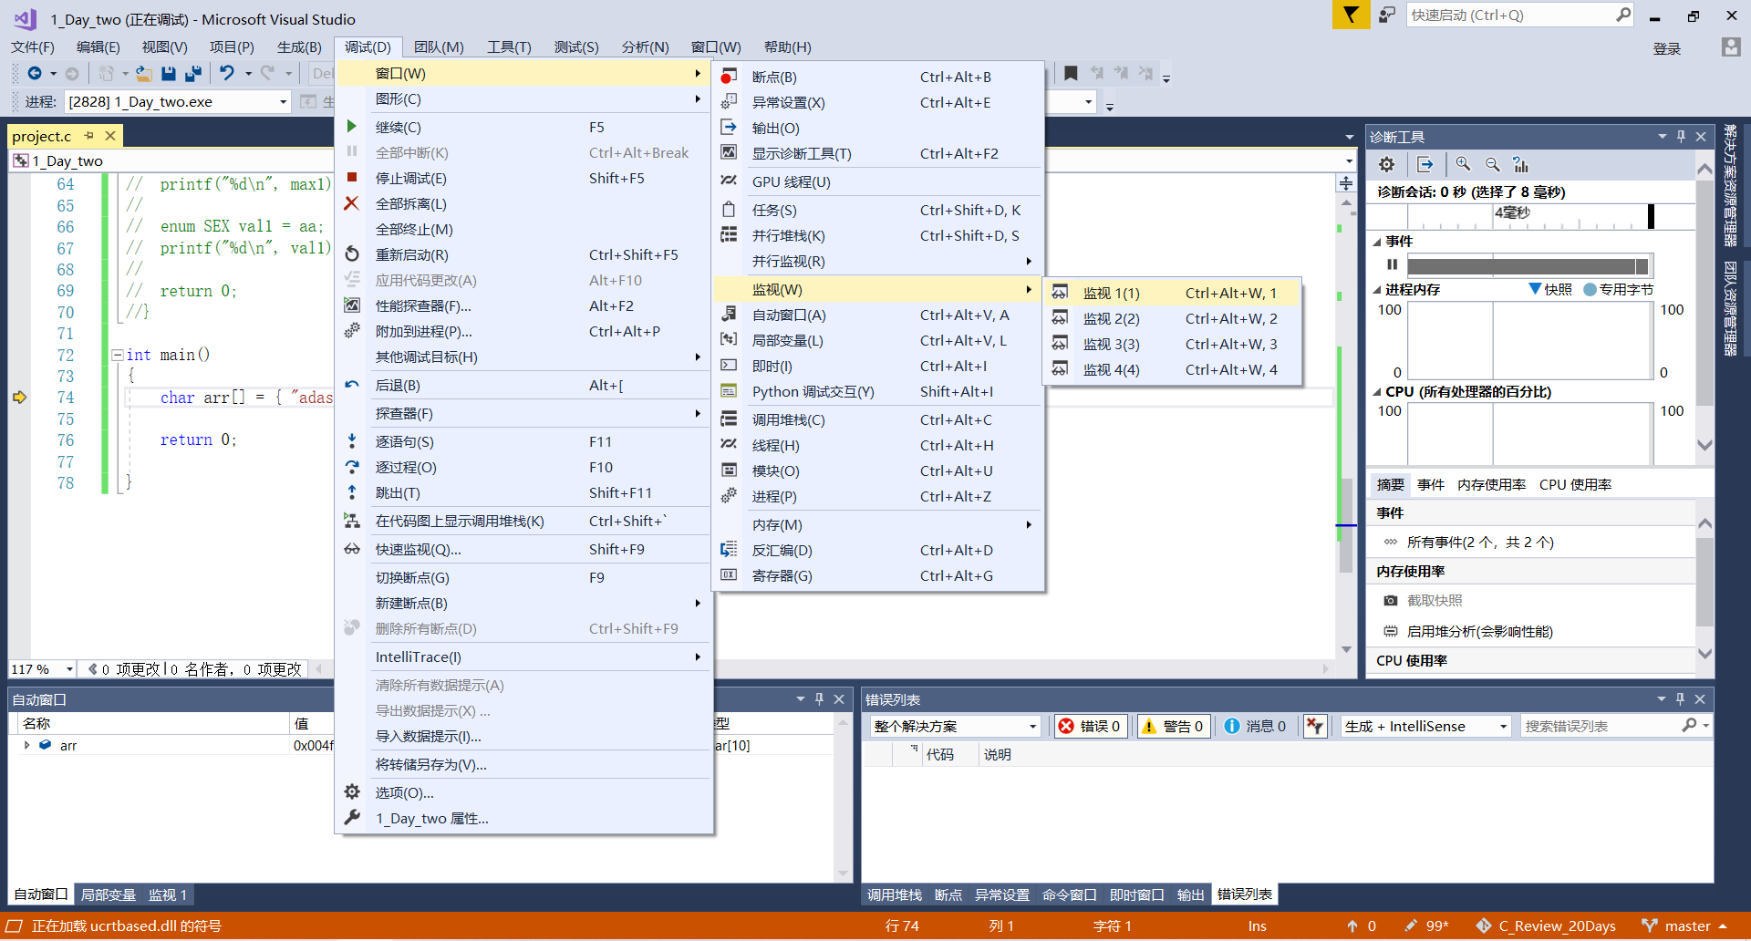
Task: Click the 截取快照 memory snapshot icon
Action: 1391,600
